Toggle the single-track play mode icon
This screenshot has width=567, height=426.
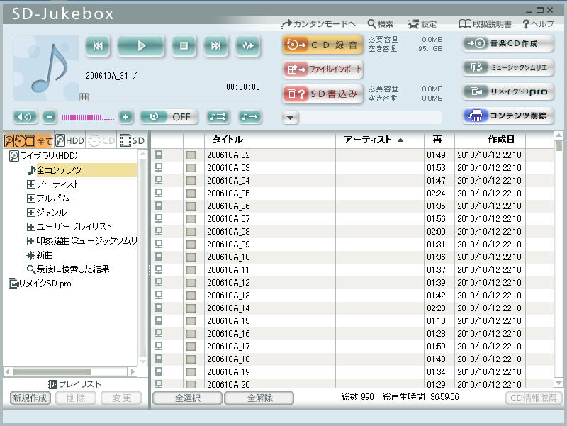[x=250, y=117]
